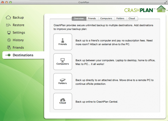Toggle fullscreen with the title bar arrows
The width and height of the screenshot is (168, 121).
tap(166, 2)
